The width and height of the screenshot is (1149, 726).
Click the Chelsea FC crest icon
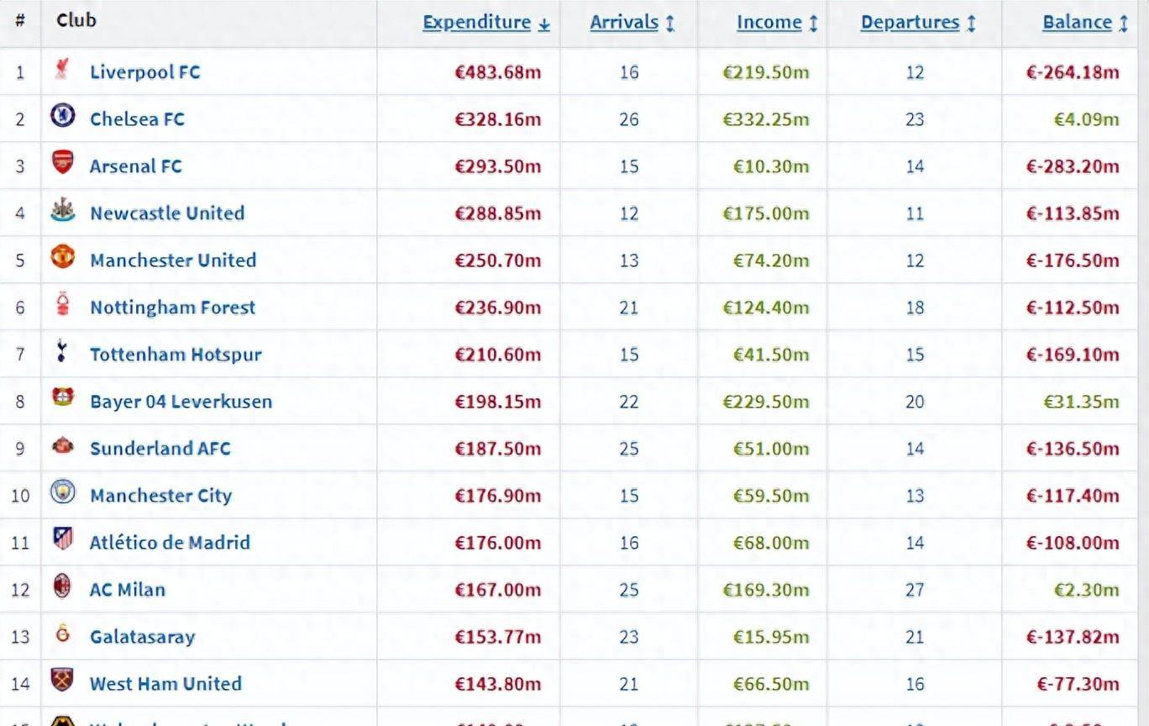[x=62, y=116]
